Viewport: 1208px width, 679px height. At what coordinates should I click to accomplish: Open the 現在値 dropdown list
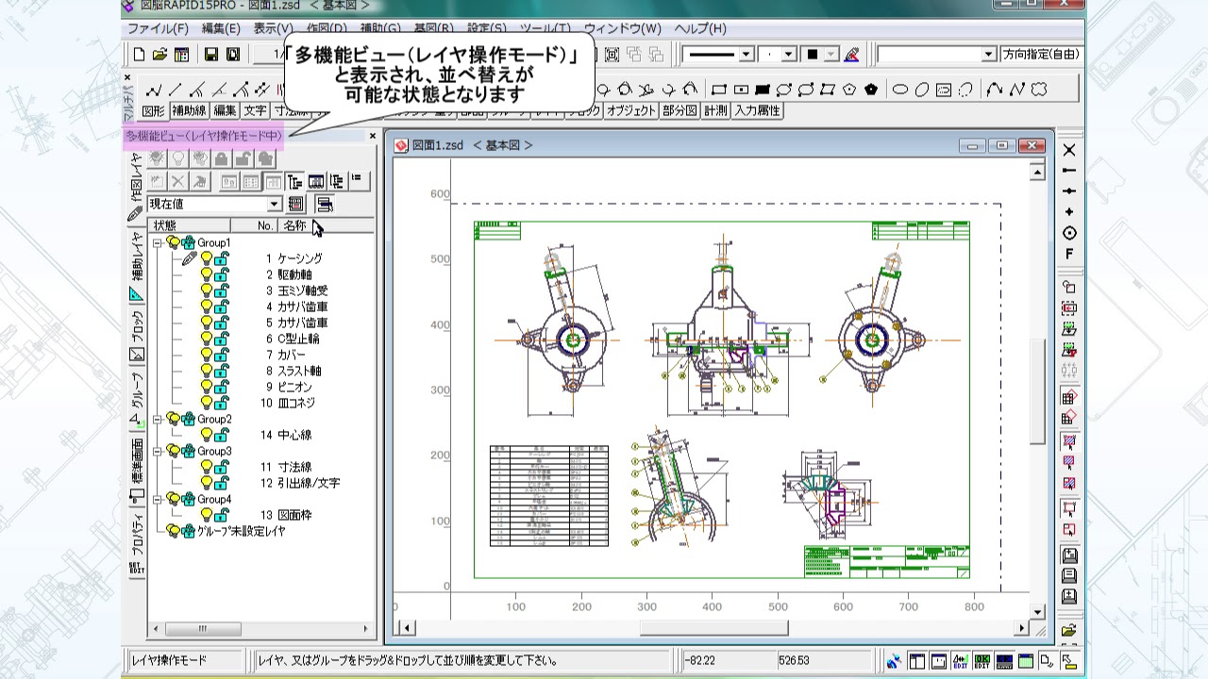click(x=274, y=205)
